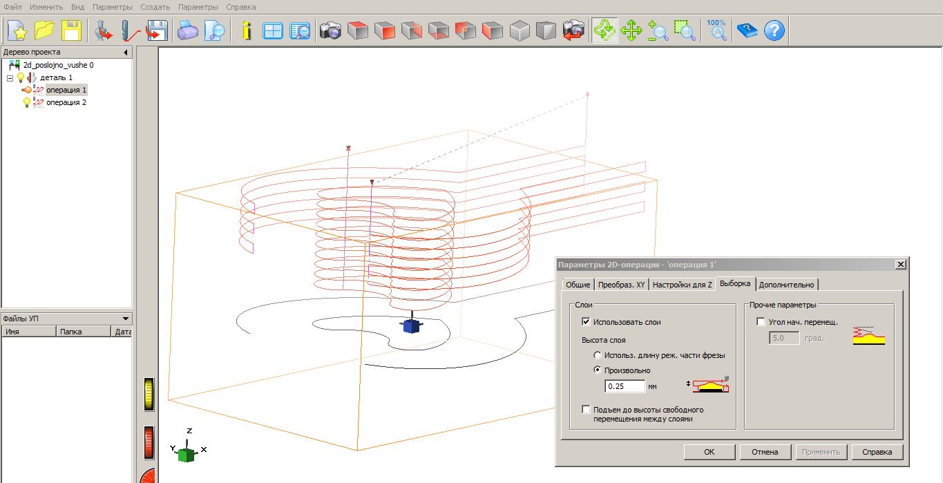Viewport: 943px width, 483px height.
Task: Open the 'Файлы УП' panel dropdown arrow
Action: [125, 319]
